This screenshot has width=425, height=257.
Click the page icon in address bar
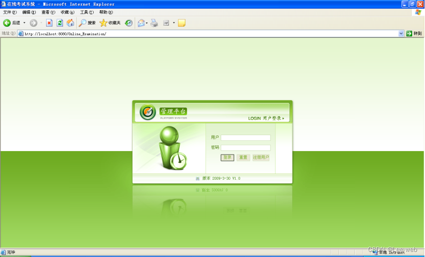(x=21, y=34)
